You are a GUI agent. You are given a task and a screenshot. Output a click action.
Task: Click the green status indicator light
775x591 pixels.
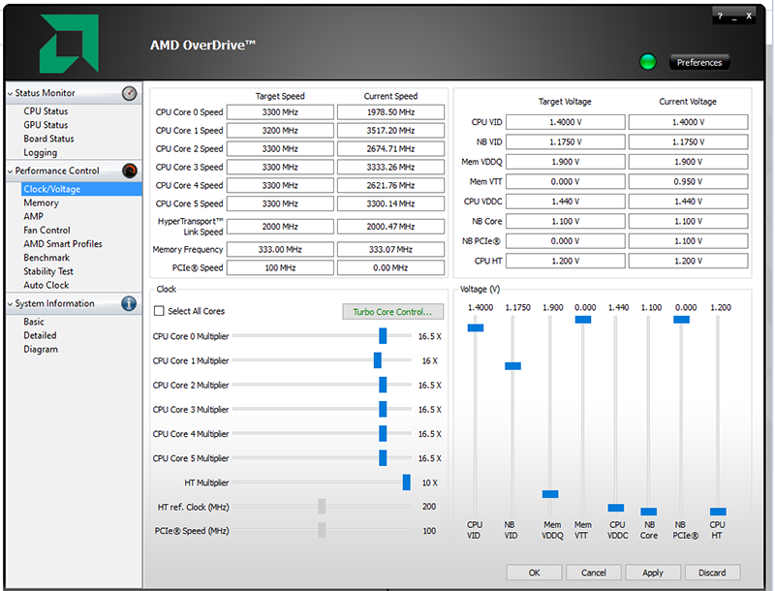(x=647, y=62)
